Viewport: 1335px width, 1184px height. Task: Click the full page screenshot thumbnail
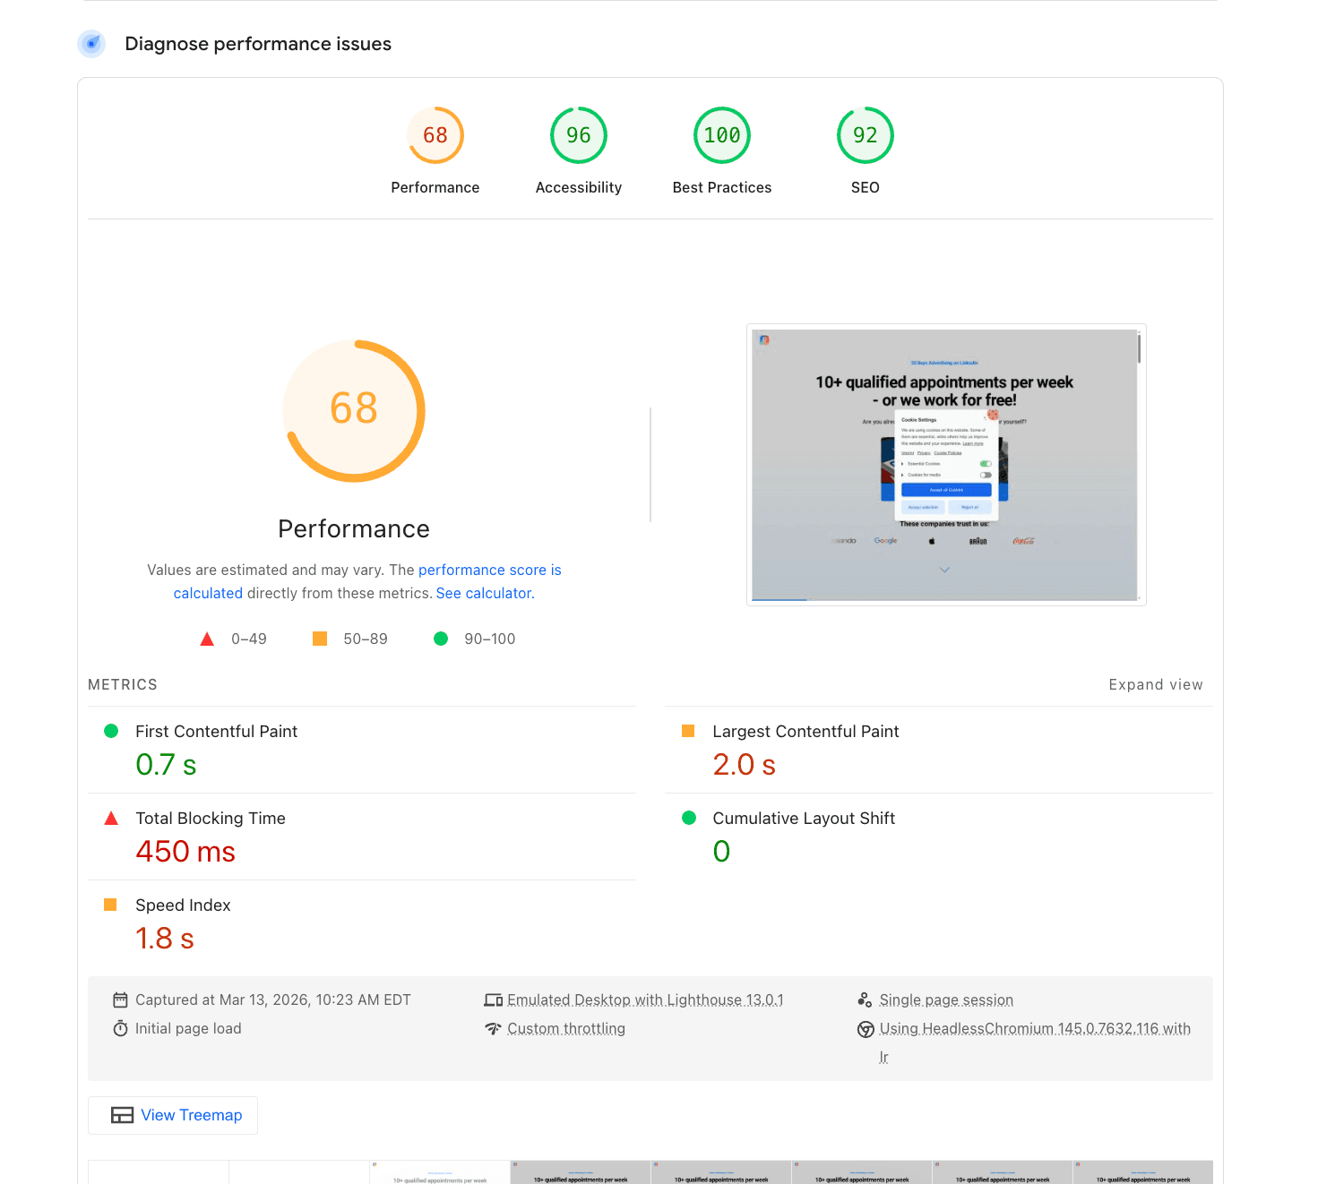[946, 465]
